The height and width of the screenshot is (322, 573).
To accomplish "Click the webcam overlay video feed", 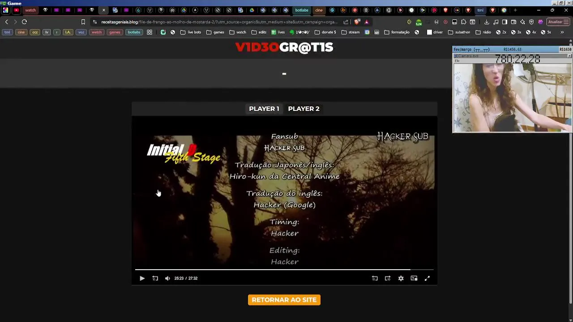I will (x=512, y=97).
